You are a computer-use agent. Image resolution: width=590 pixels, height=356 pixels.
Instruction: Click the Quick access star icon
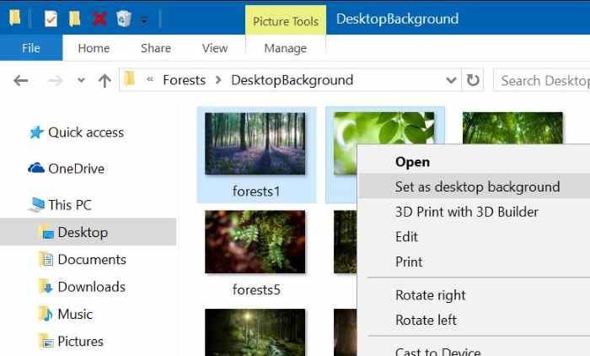point(36,132)
